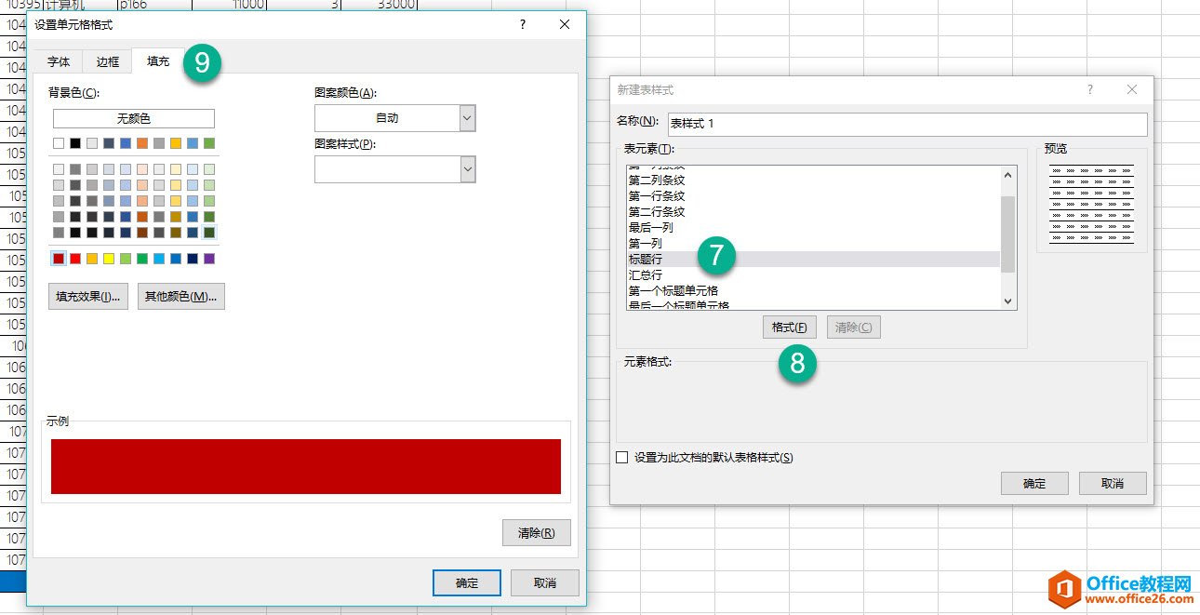Click the help icon on the Format Cells dialog
The height and width of the screenshot is (615, 1200).
point(522,25)
